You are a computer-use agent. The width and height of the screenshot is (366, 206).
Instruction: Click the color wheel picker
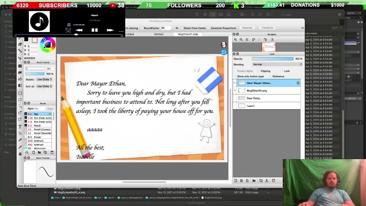click(47, 45)
